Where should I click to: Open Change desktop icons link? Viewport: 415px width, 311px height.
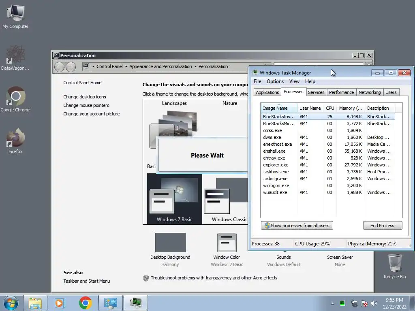pos(84,97)
